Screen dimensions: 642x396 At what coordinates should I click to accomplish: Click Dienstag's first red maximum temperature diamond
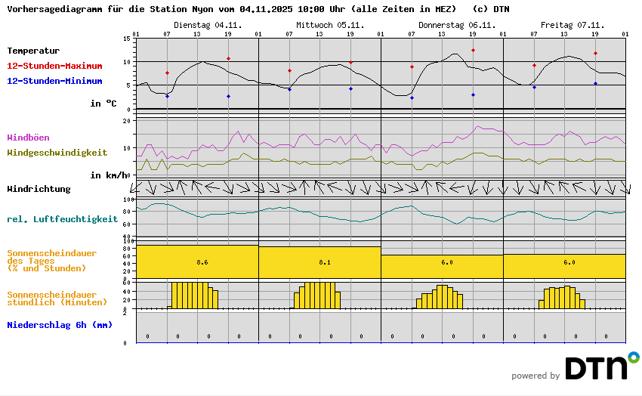[167, 73]
